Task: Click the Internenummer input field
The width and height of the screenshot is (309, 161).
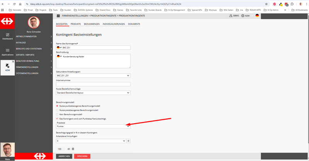Action: point(93,84)
